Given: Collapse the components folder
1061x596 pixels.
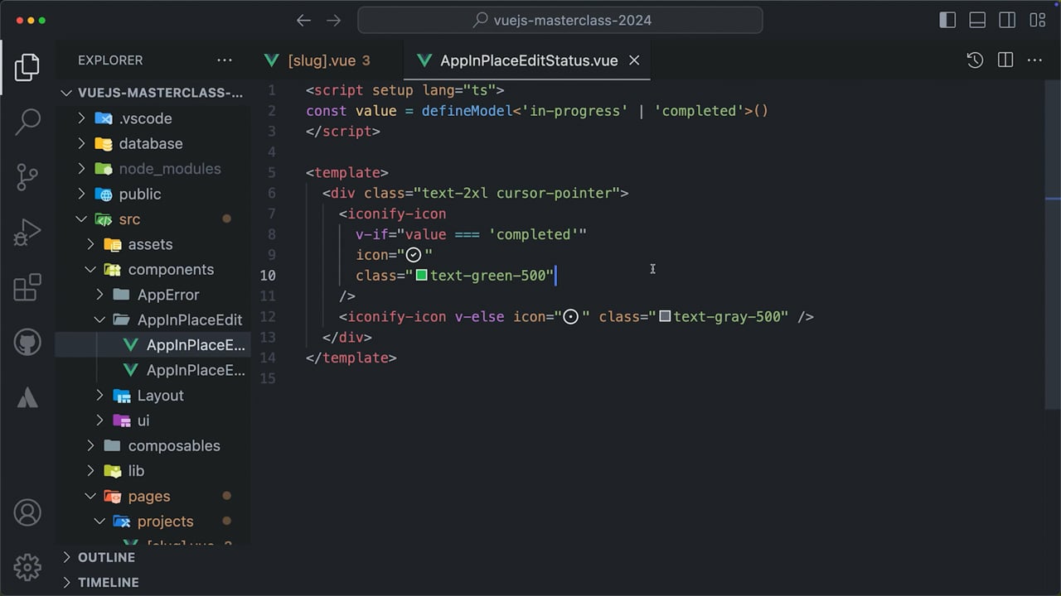Looking at the screenshot, I should pyautogui.click(x=153, y=270).
